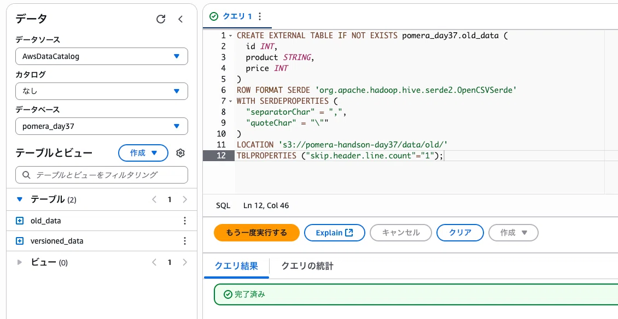Viewport: 618px width, 319px height.
Task: Click もう一度実行する button
Action: [256, 232]
